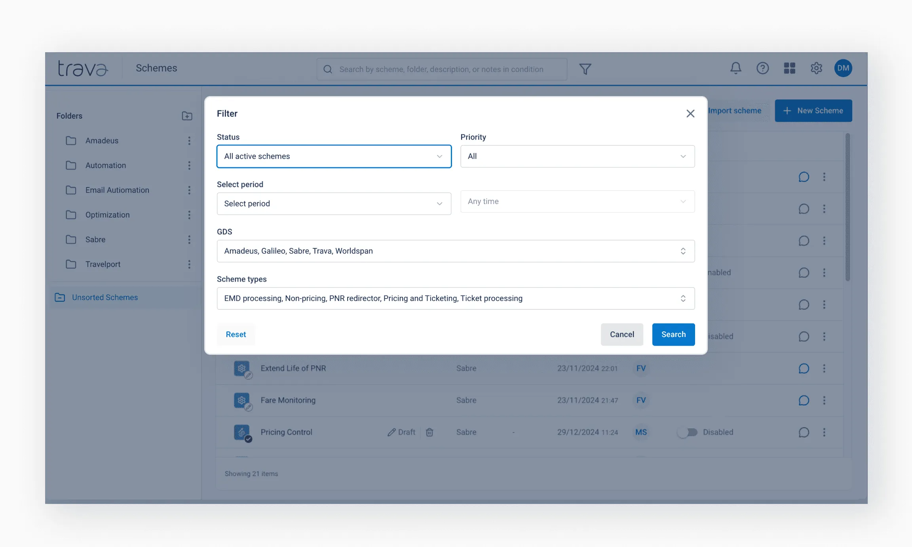Click the Search button in the filter

click(673, 334)
